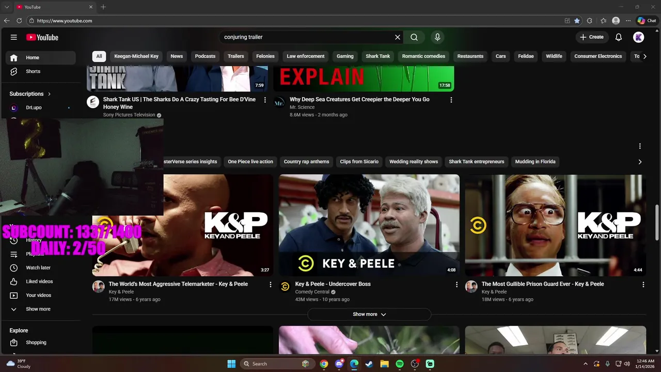Click the browser address bar
Screen dimensions: 661x372
point(294,21)
